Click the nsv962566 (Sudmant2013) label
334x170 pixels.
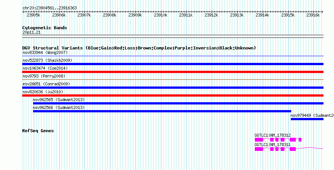[x=59, y=107]
